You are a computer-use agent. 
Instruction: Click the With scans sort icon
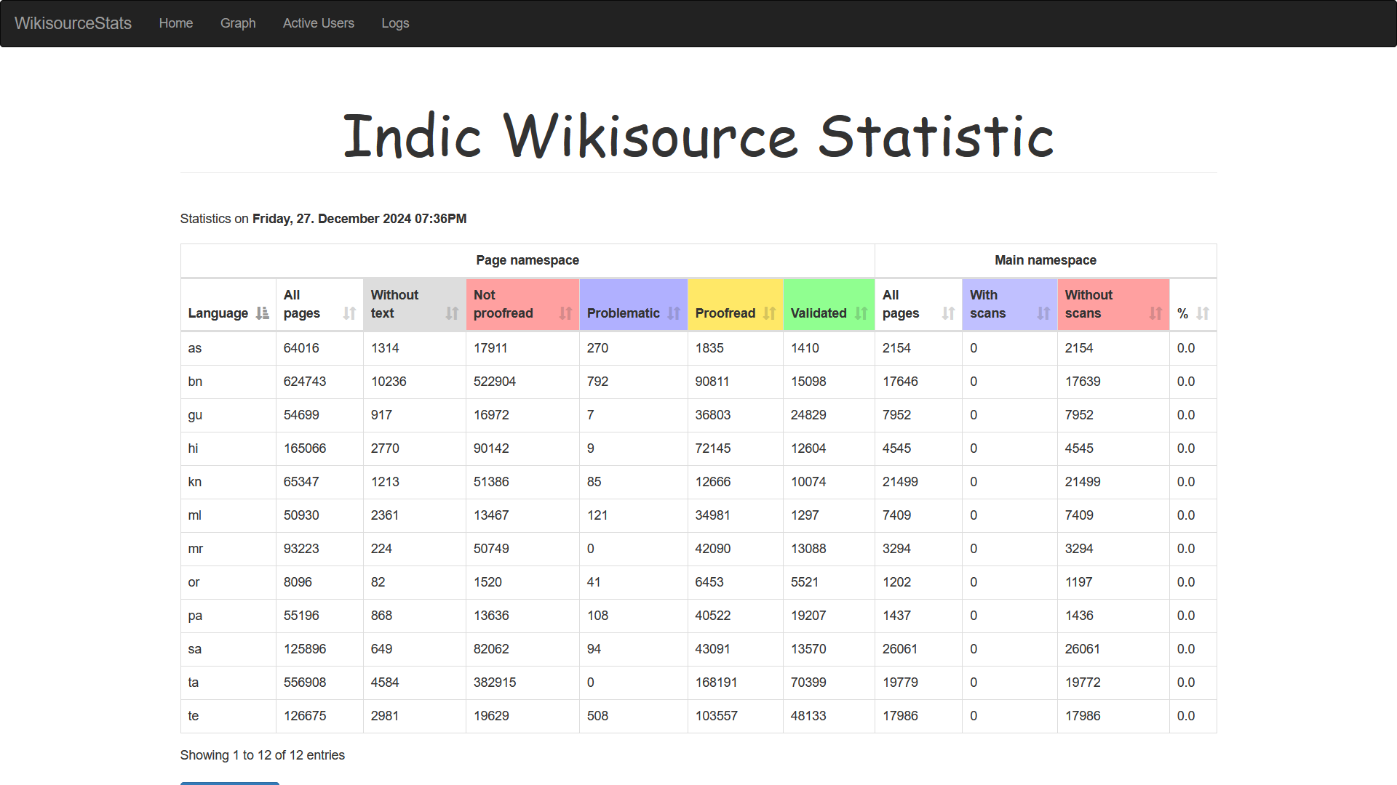point(1043,313)
